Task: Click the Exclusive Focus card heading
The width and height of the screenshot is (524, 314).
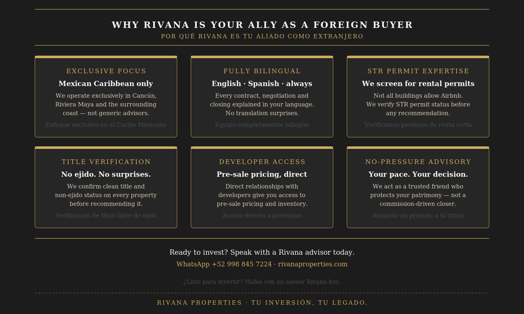Action: click(x=106, y=71)
